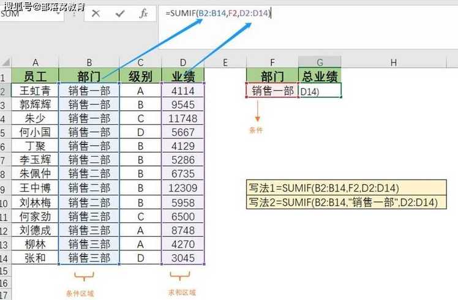Select performance value 6735

183,173
